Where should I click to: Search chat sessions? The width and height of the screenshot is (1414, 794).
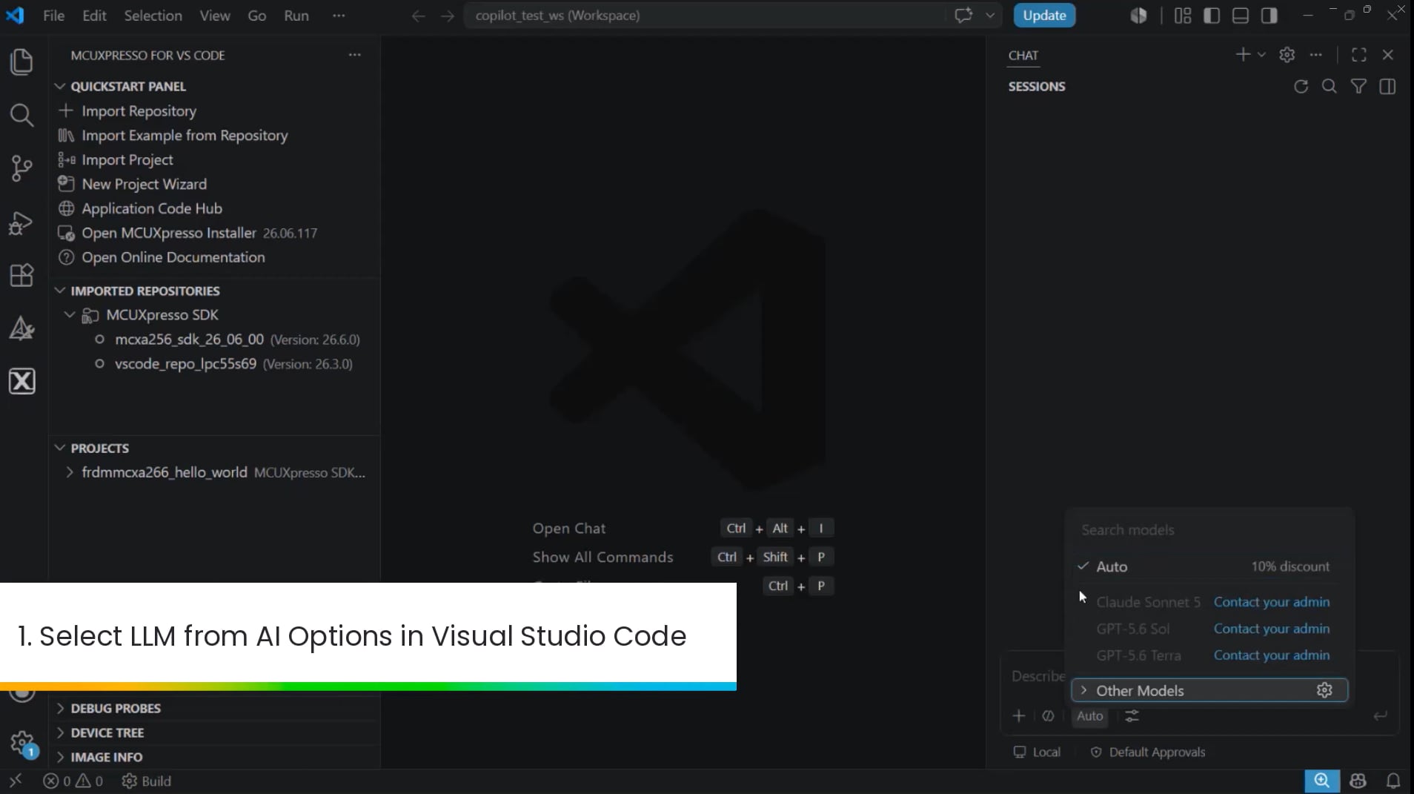1330,87
